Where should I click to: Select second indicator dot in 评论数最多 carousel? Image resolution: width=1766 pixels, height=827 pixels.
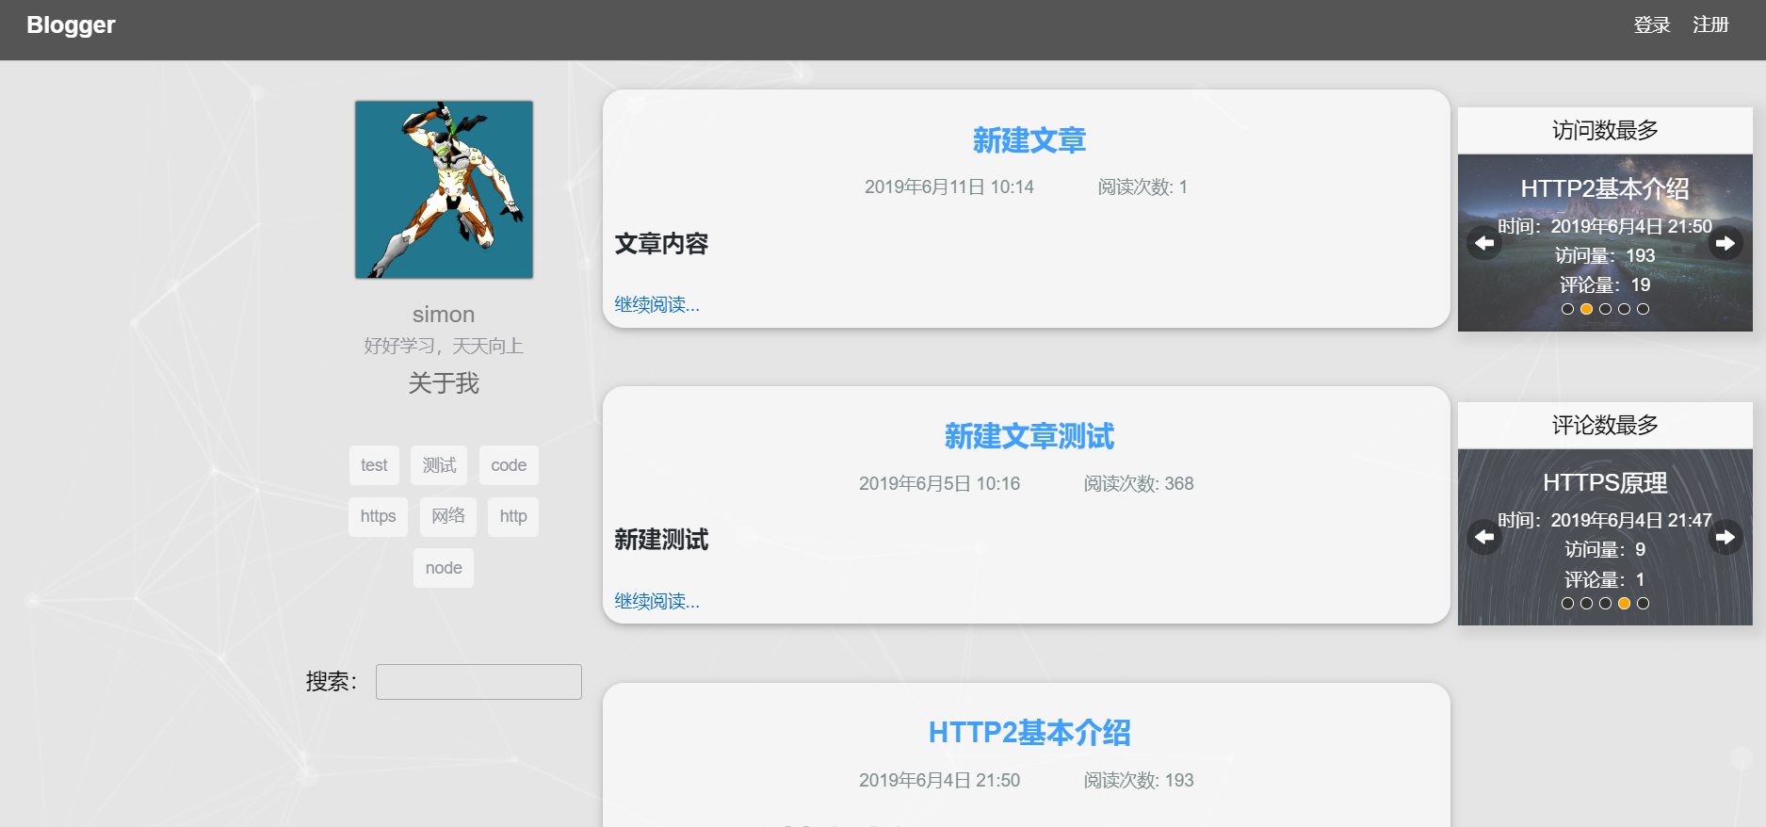(x=1586, y=604)
